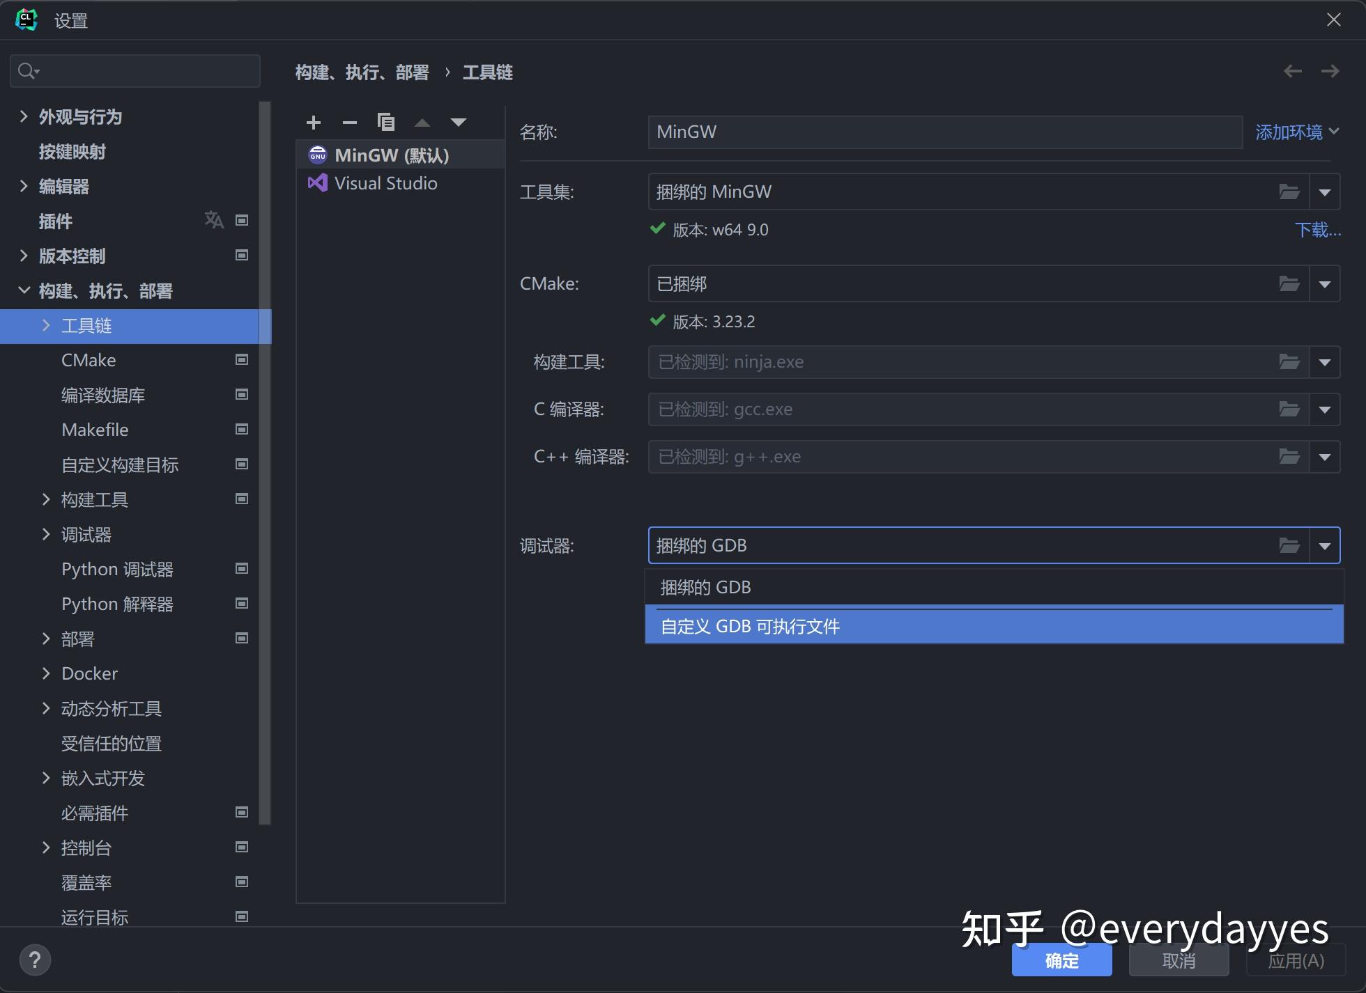This screenshot has width=1366, height=993.
Task: Click the 下载... link
Action: (x=1317, y=230)
